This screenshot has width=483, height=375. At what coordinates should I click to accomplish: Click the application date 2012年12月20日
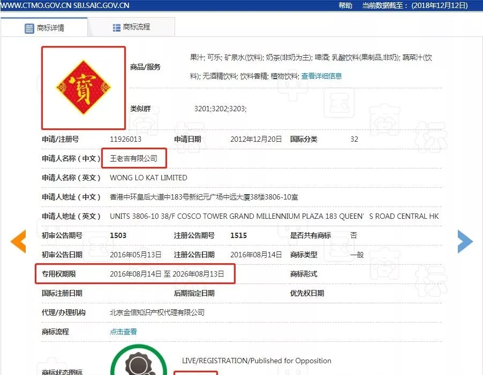pos(256,139)
